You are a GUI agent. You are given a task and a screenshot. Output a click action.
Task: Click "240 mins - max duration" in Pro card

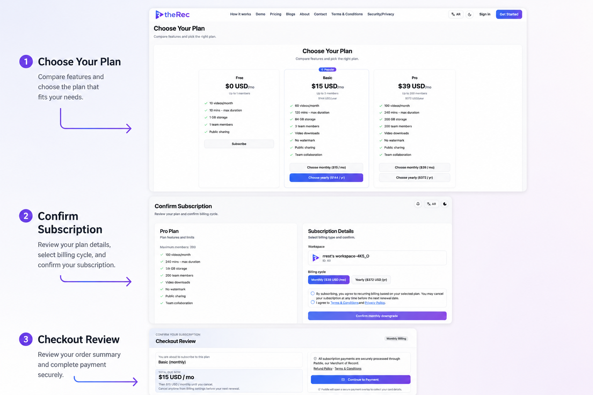402,113
